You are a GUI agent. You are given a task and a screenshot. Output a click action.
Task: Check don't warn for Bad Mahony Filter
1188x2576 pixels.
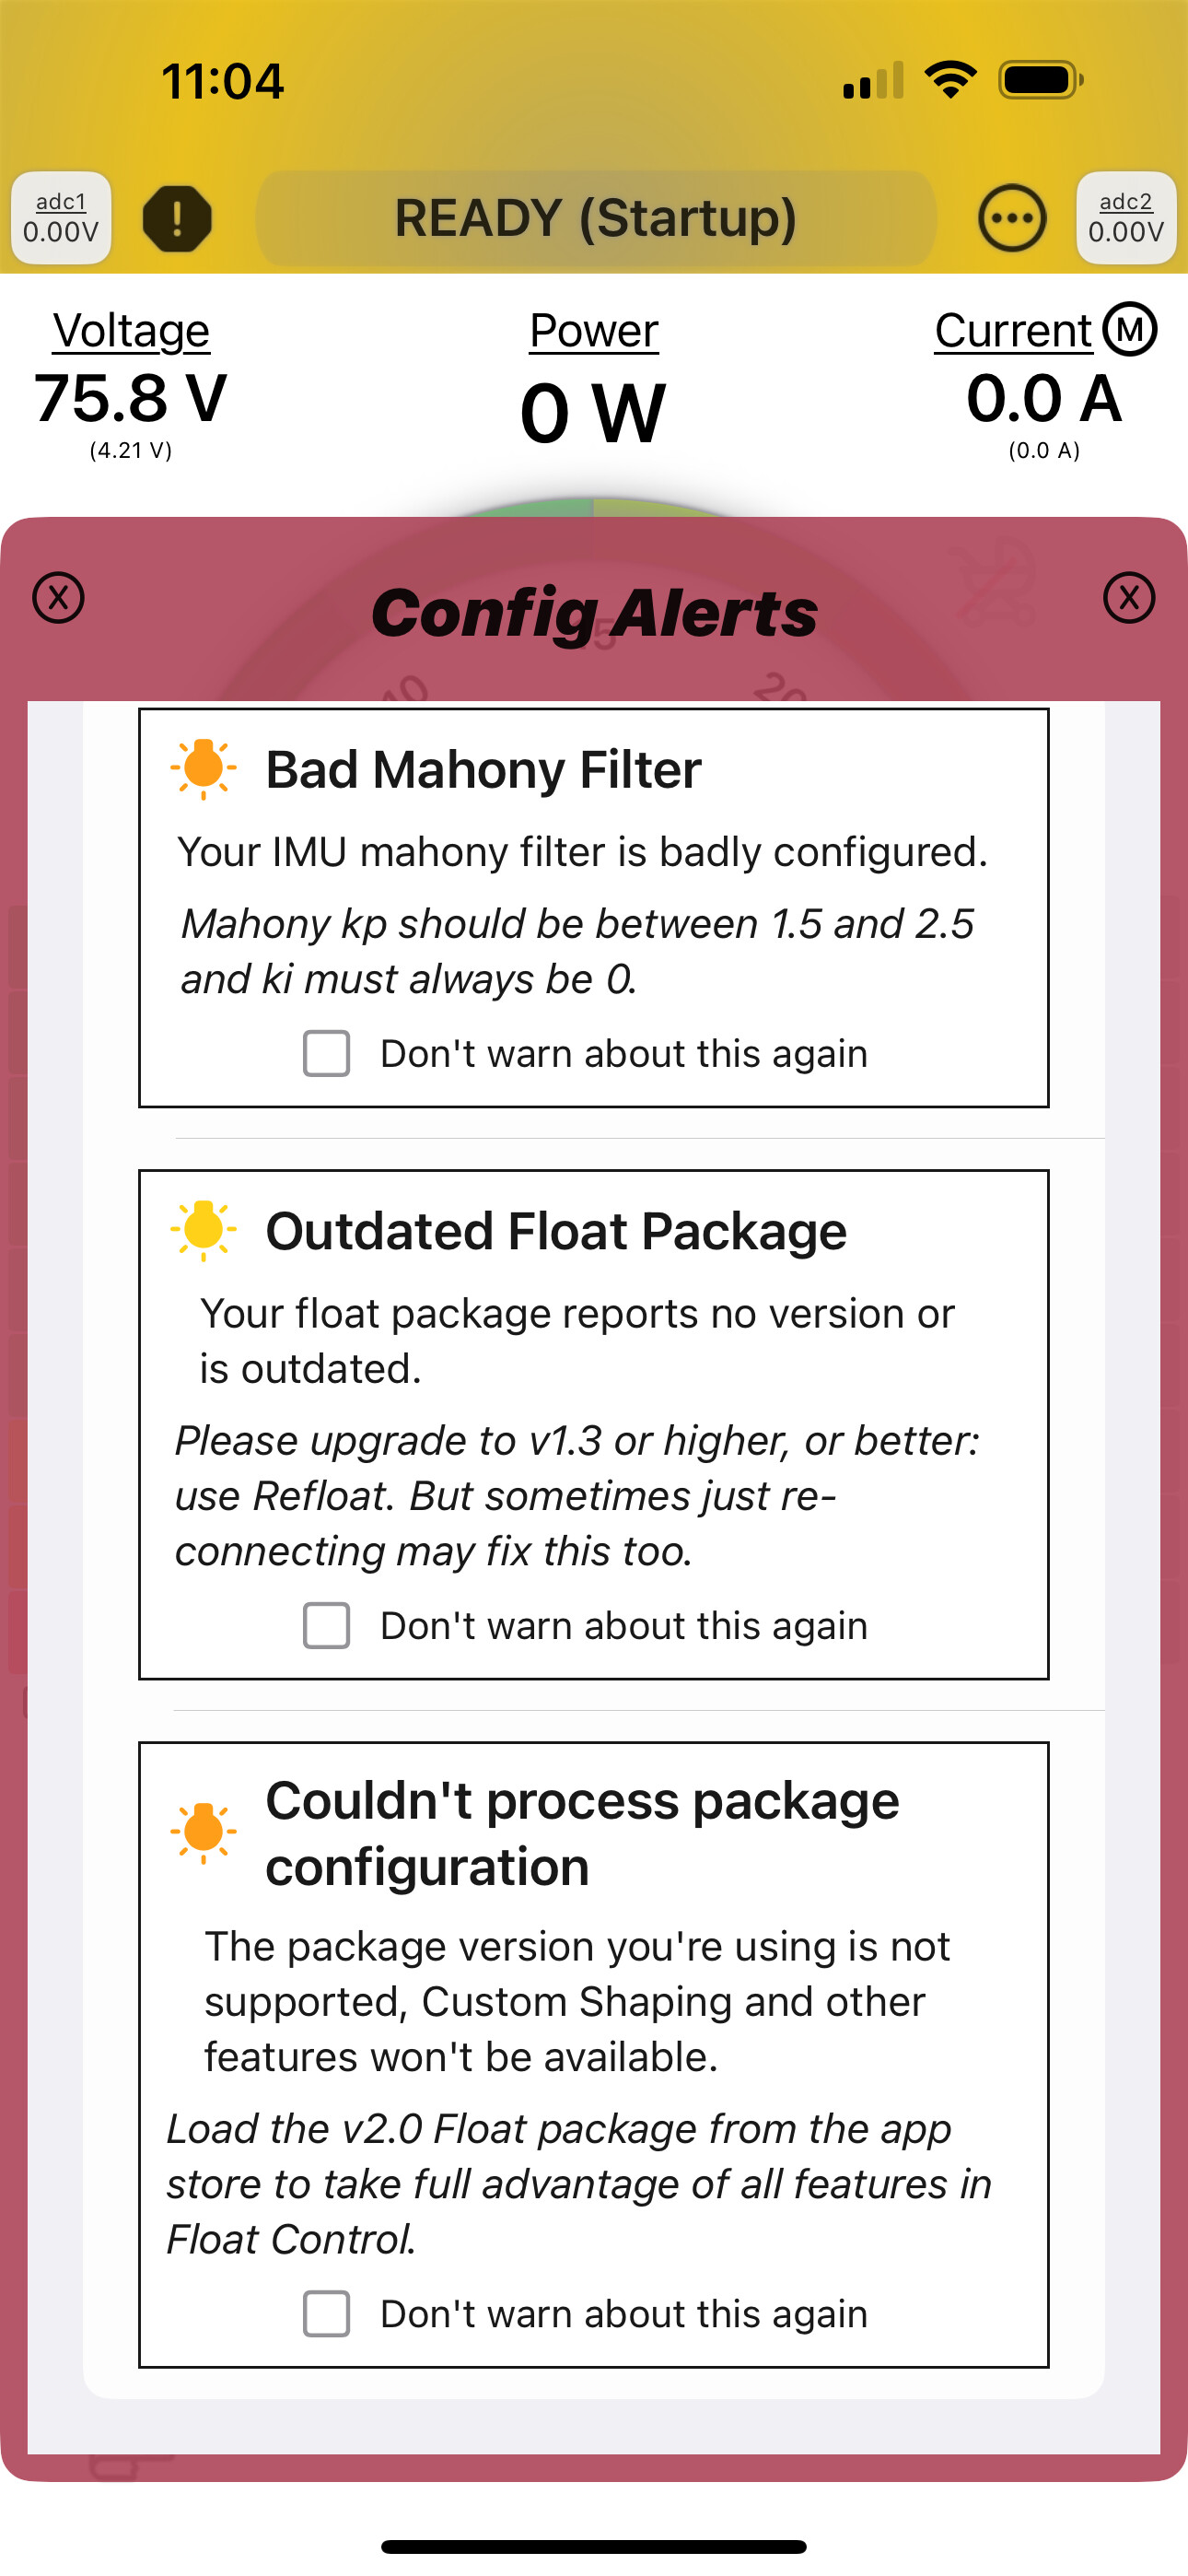(x=327, y=1053)
